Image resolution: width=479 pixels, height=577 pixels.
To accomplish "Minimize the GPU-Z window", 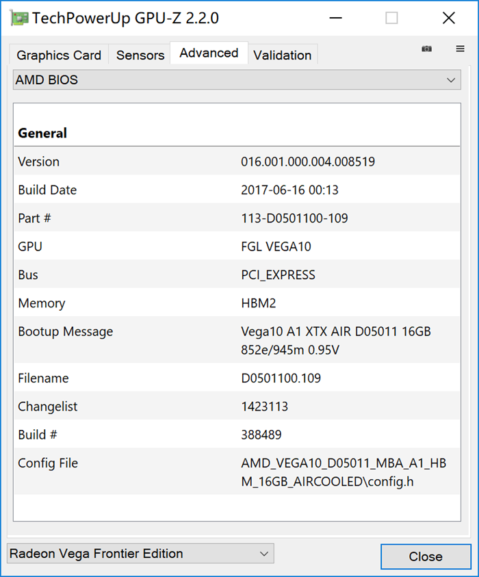I will (335, 18).
